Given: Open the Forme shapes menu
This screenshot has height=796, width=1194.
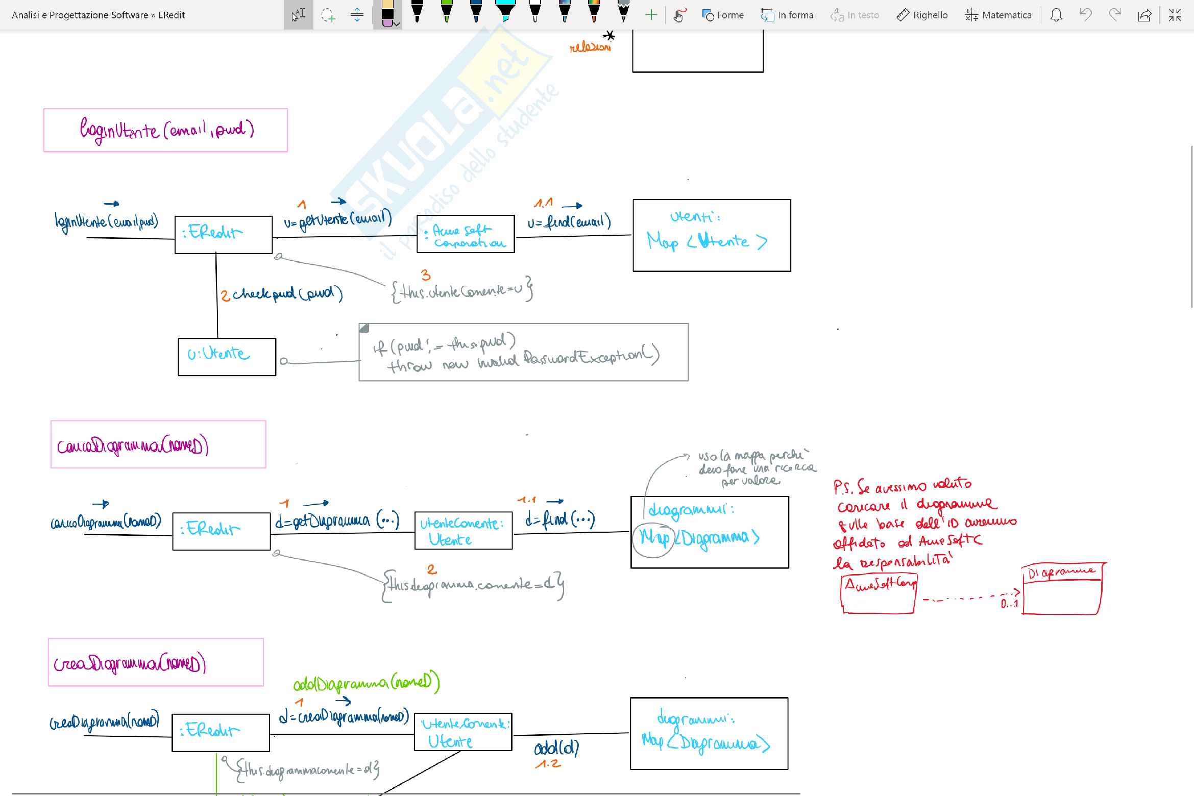Looking at the screenshot, I should tap(723, 15).
